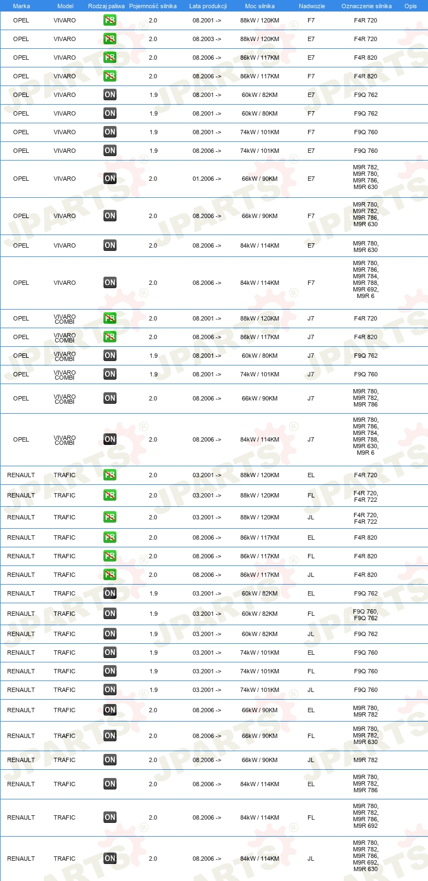
Task: Click the Lata produkcji column header
Action: click(x=208, y=6)
